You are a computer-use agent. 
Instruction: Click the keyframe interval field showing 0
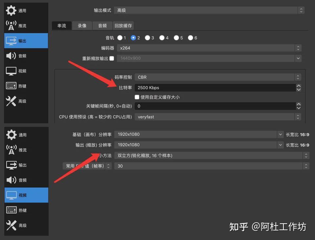pos(215,106)
